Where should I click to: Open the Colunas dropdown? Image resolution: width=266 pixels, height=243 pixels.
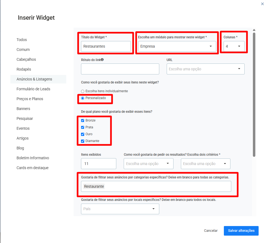(234, 46)
